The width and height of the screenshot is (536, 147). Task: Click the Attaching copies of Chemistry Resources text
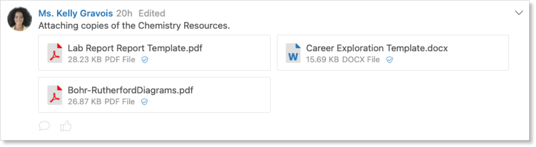click(x=134, y=26)
